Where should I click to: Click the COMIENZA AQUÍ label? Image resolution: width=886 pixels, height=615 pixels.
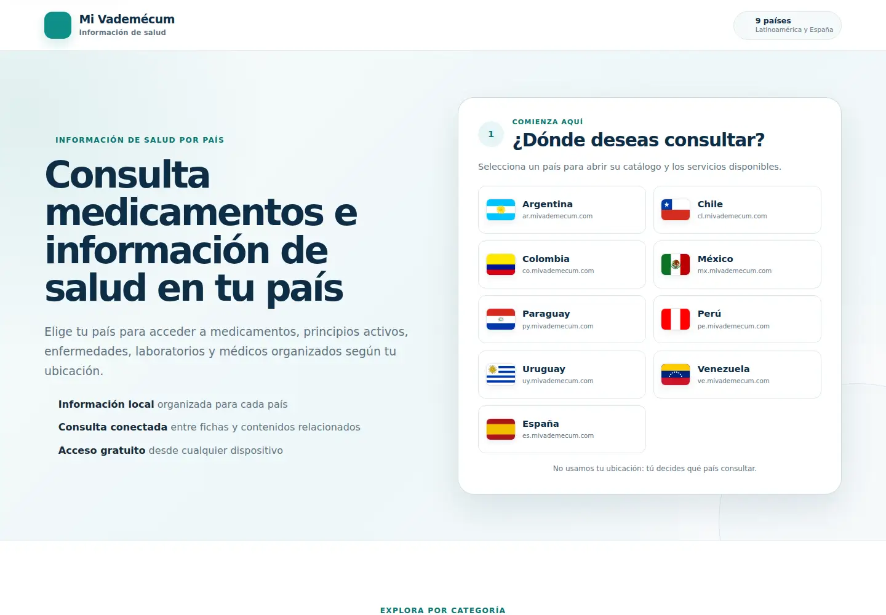[548, 122]
